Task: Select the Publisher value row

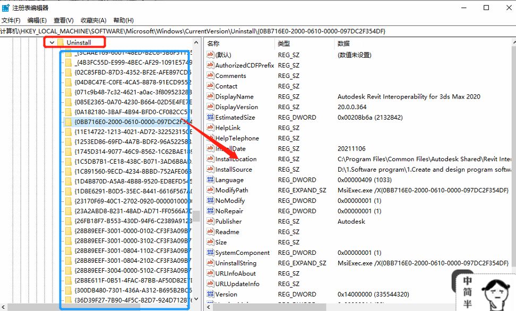Action: coord(228,221)
